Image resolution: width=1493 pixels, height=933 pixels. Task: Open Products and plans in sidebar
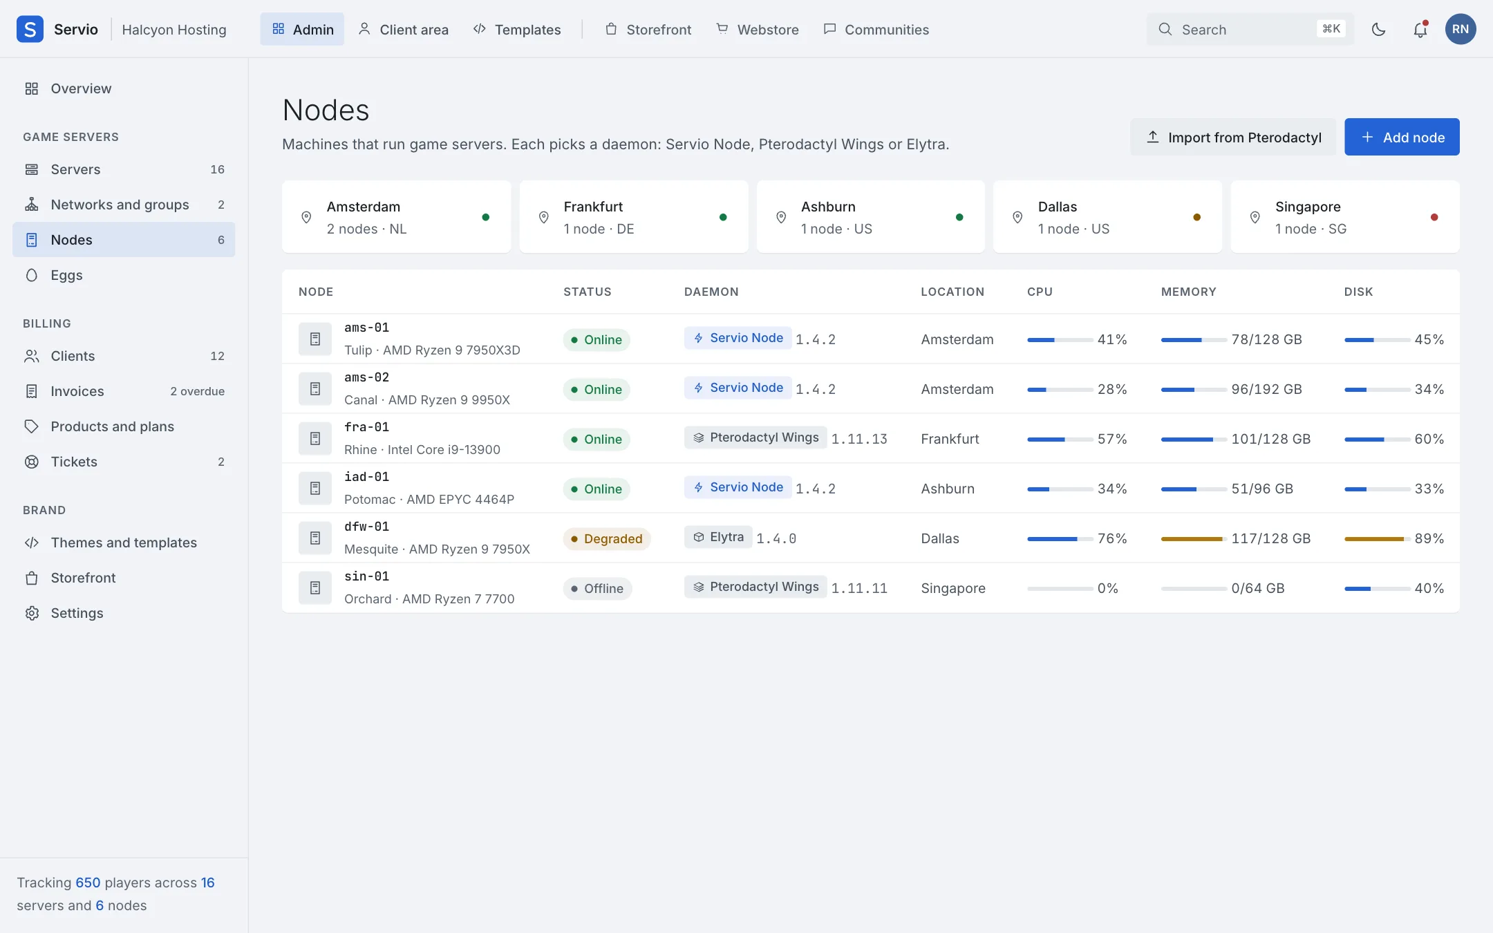124,426
